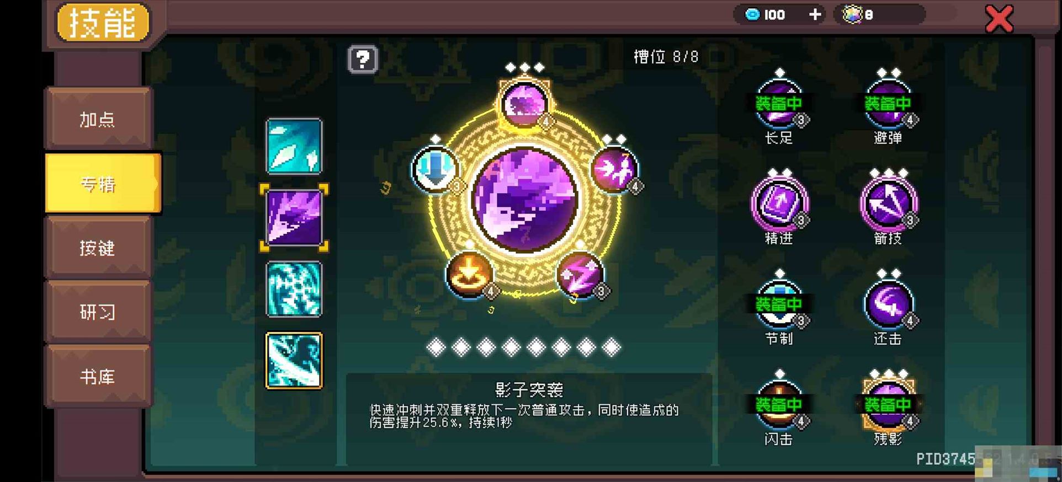
Task: Close the skills panel with red X
Action: 999,19
